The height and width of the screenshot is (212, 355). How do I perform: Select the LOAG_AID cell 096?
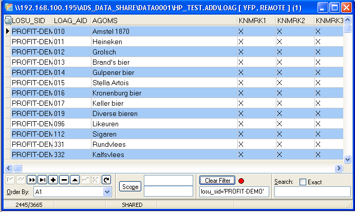pos(72,124)
